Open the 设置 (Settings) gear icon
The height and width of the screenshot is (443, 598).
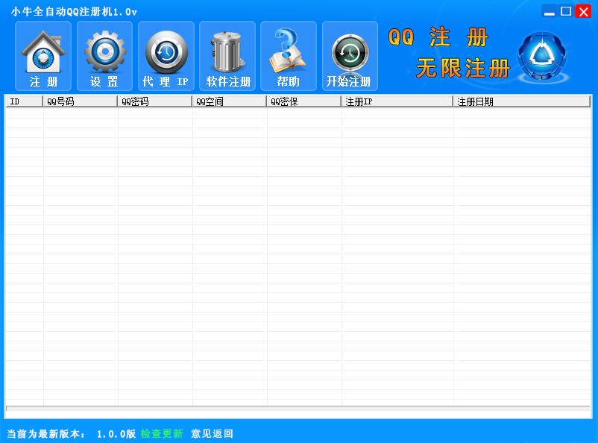coord(104,56)
